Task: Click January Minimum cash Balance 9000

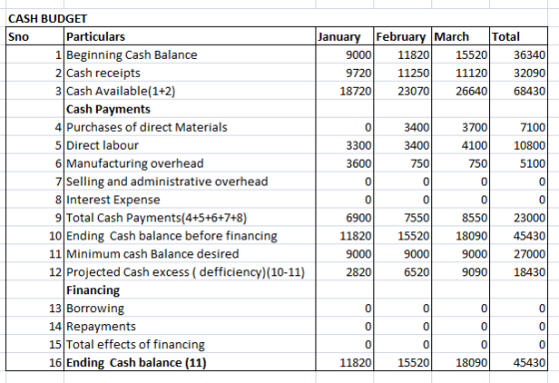Action: [x=344, y=254]
